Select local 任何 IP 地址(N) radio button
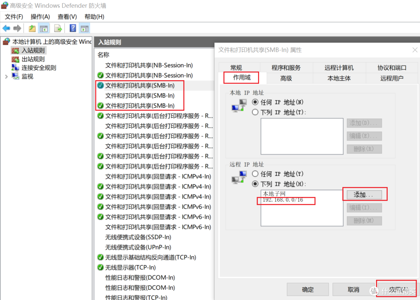The width and height of the screenshot is (420, 300). pyautogui.click(x=255, y=102)
